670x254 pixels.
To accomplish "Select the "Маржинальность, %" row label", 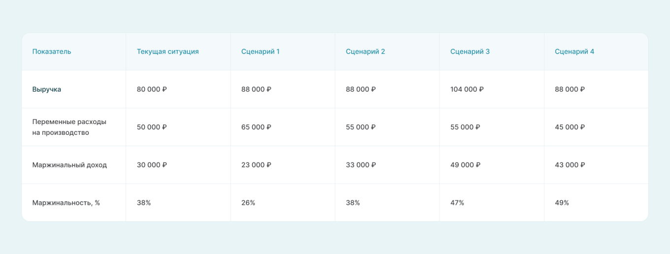I will point(66,203).
